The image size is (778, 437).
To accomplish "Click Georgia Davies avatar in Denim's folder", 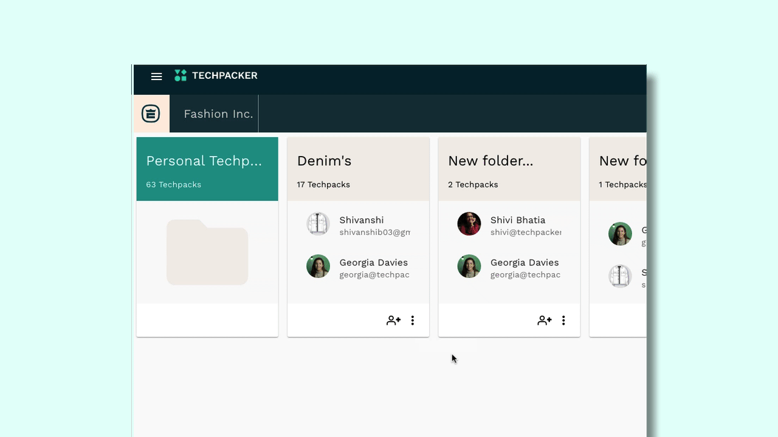I will click(318, 266).
